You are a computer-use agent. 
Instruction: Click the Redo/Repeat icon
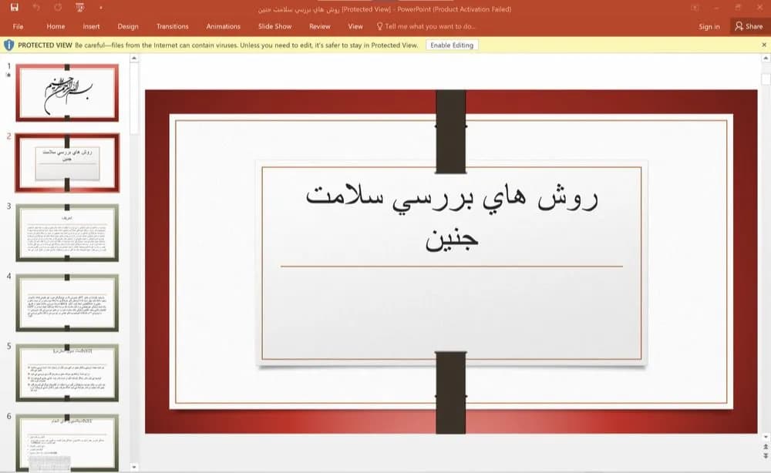click(58, 8)
